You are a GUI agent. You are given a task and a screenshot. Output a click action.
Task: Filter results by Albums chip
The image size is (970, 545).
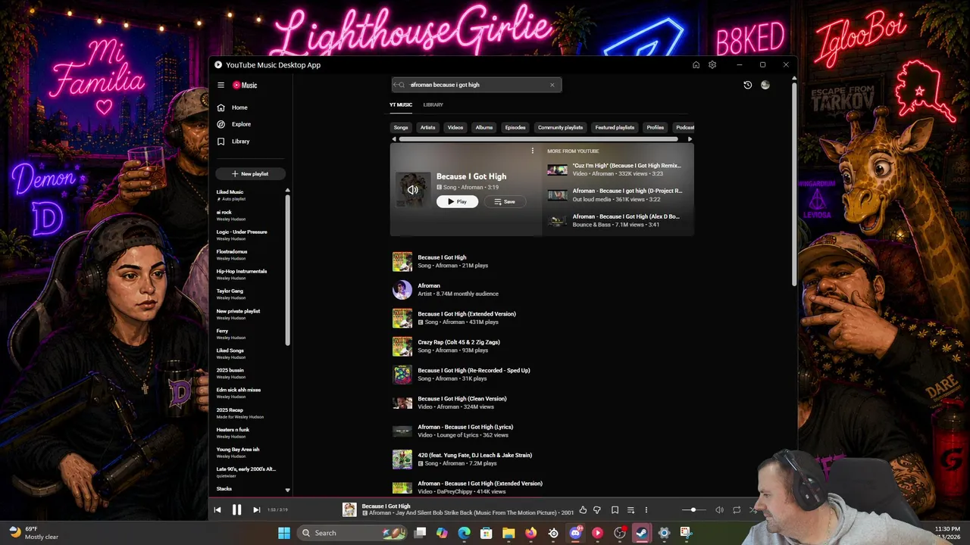(484, 128)
